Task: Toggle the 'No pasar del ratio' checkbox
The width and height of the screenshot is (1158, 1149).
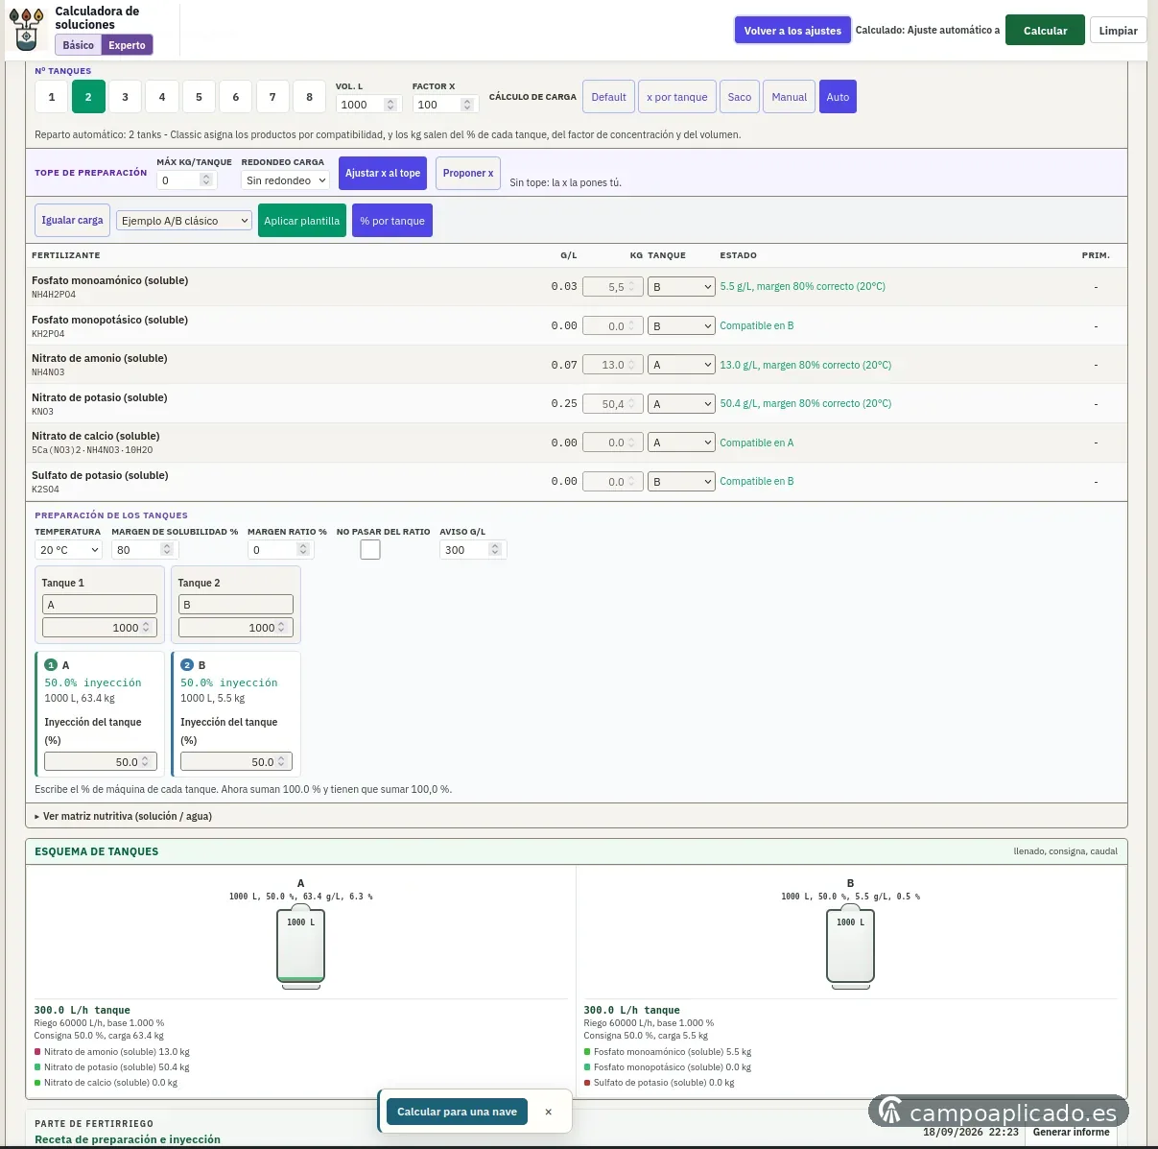Action: click(x=370, y=549)
